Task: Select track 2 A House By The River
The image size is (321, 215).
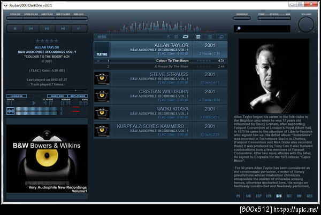Action: point(160,66)
